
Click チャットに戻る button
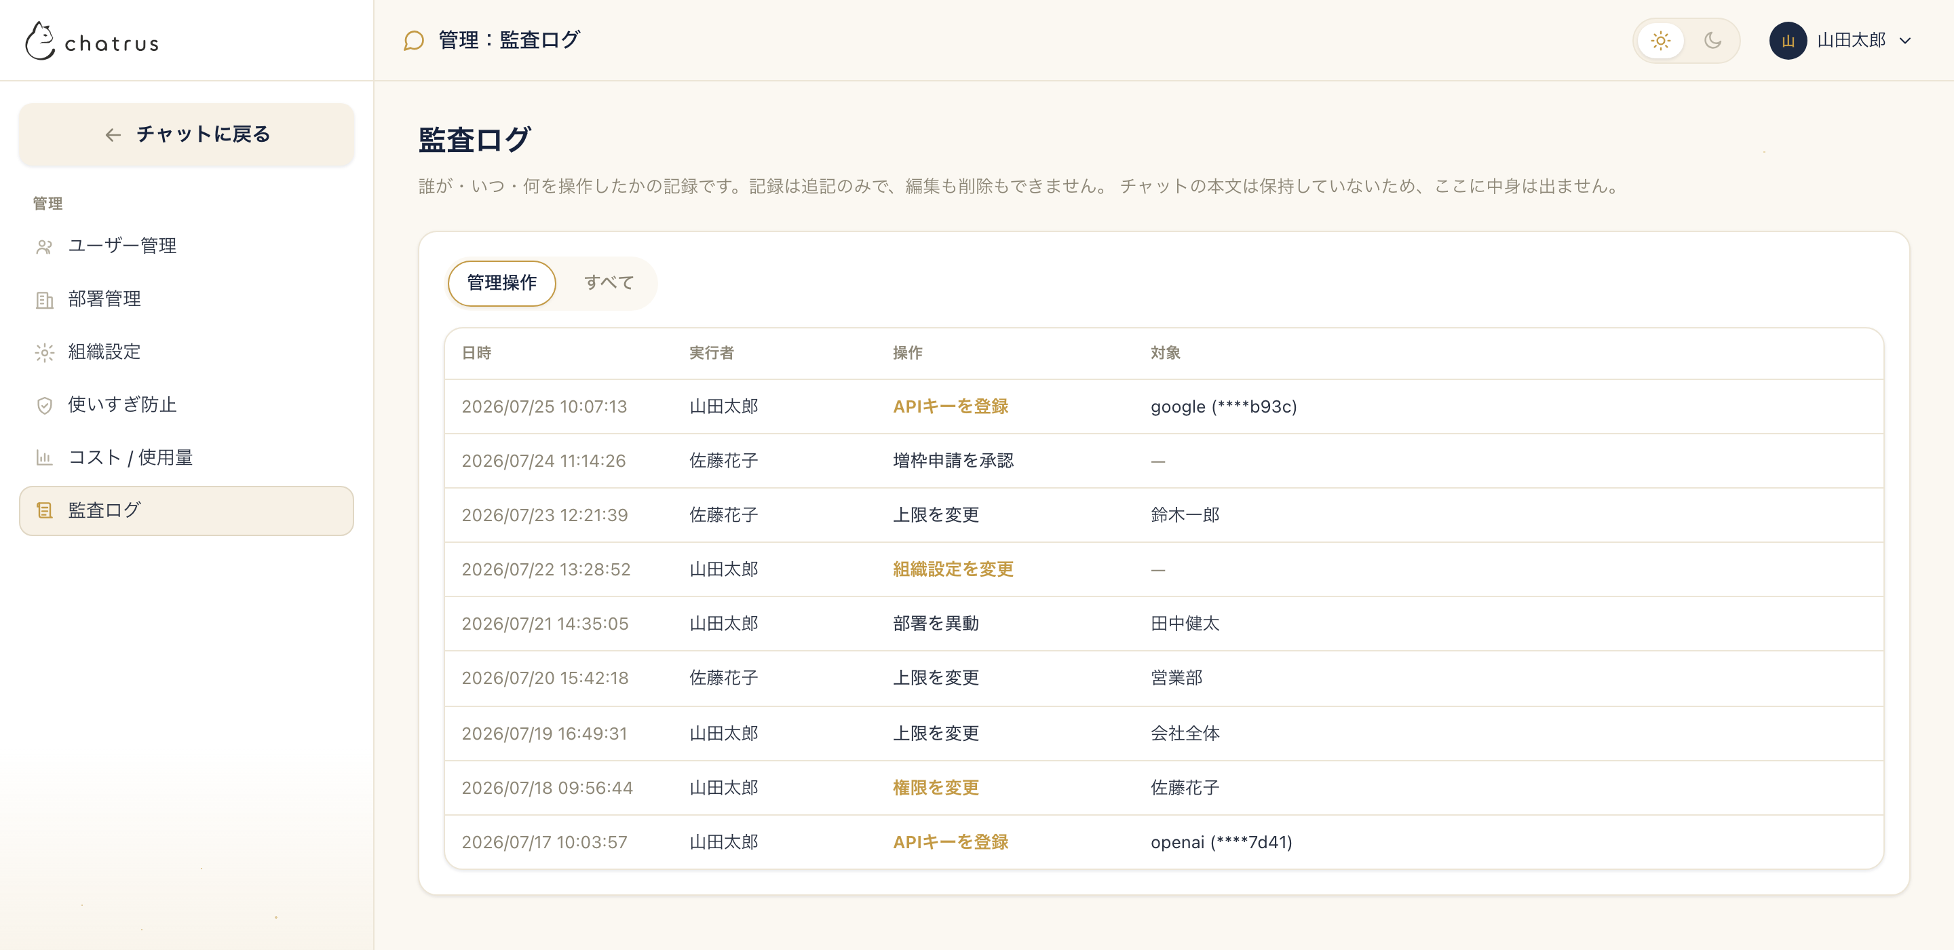coord(187,134)
